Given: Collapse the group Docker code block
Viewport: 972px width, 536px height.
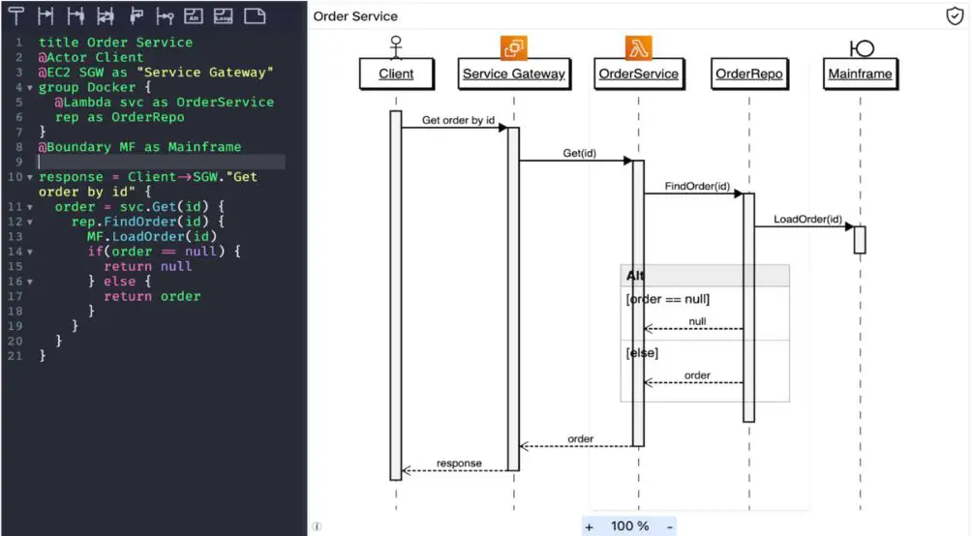Looking at the screenshot, I should click(29, 88).
